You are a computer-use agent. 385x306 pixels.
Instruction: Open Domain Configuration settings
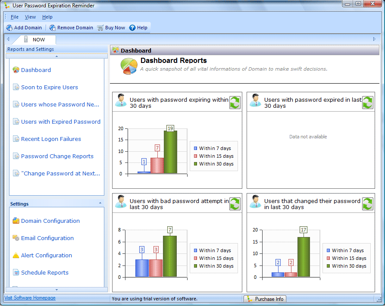point(50,221)
